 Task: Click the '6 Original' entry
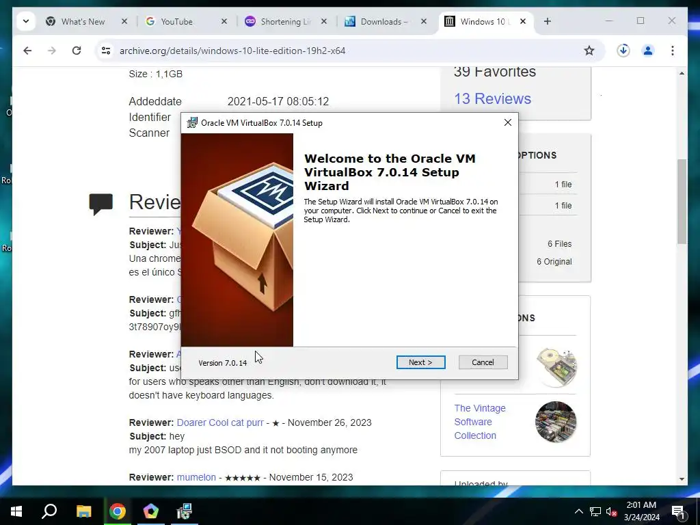[x=554, y=262]
